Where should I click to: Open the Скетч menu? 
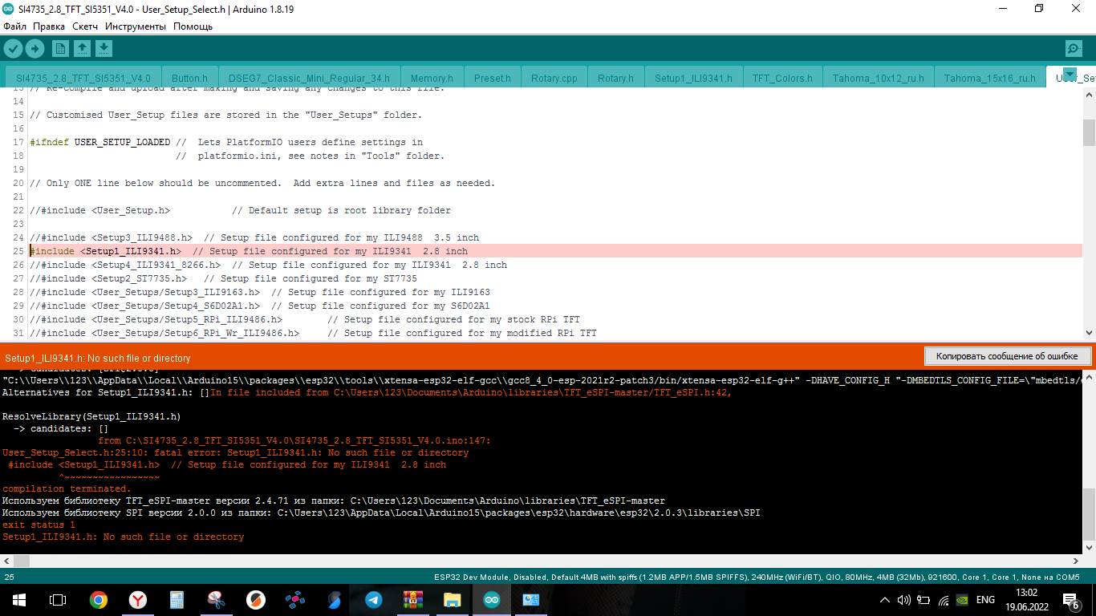pyautogui.click(x=85, y=26)
